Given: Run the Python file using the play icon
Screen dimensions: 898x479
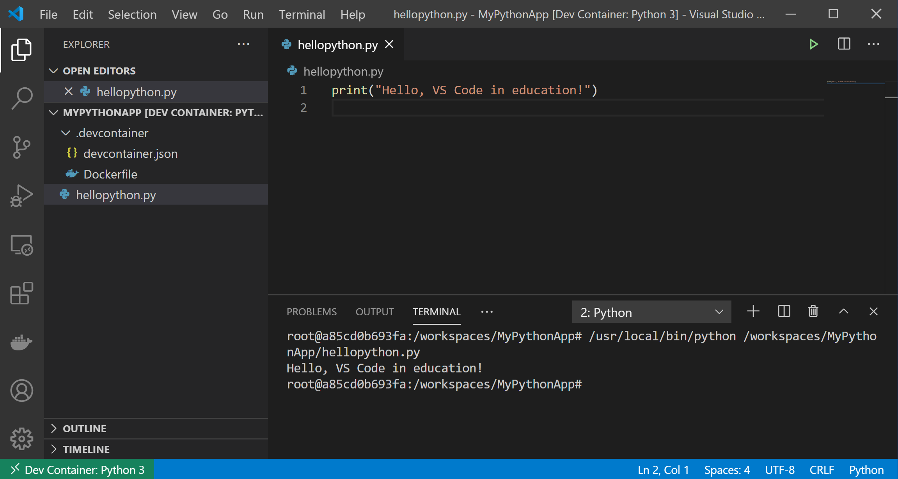Looking at the screenshot, I should pyautogui.click(x=813, y=44).
